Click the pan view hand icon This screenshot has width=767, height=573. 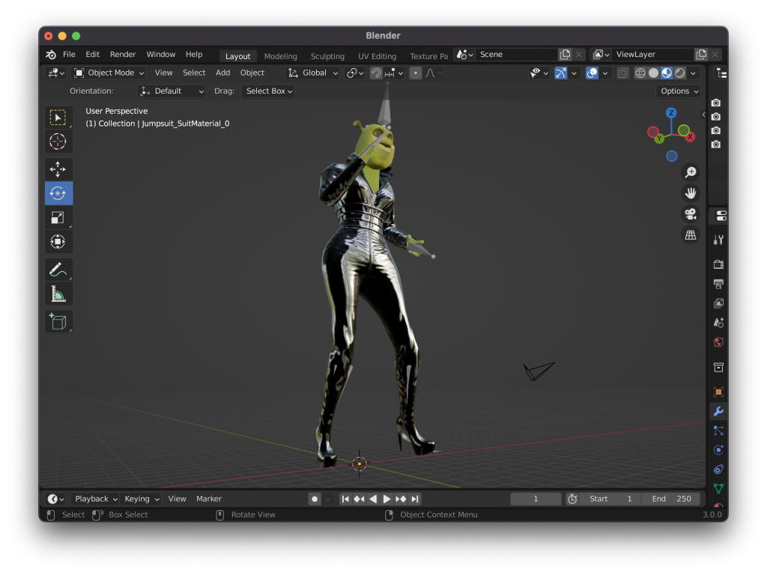click(690, 193)
